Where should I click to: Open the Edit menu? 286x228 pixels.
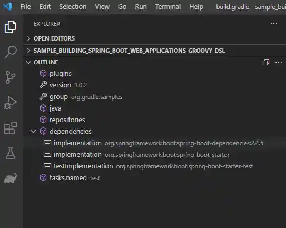45,7
